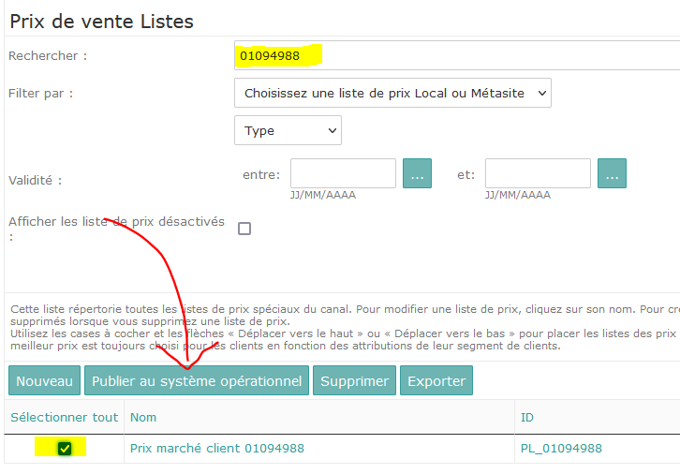680x474 pixels.
Task: Click the 'et' end date input
Action: [x=538, y=173]
